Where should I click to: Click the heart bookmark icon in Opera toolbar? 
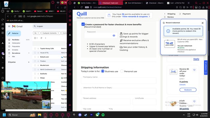tap(191, 7)
